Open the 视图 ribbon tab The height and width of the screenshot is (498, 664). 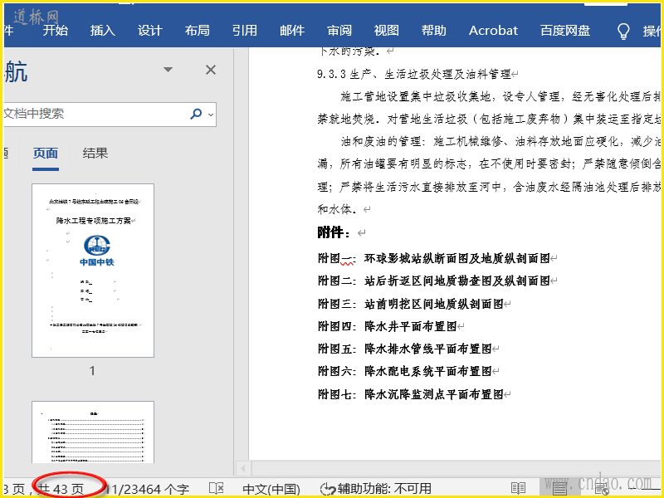tap(386, 31)
